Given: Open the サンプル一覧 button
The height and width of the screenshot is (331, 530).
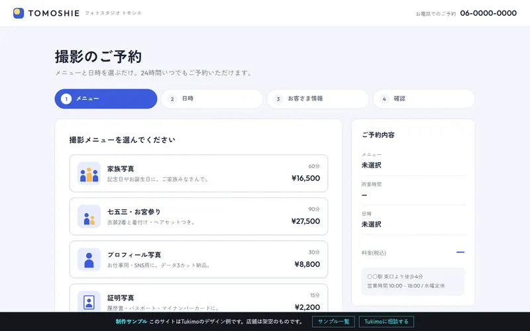Looking at the screenshot, I should [x=333, y=322].
